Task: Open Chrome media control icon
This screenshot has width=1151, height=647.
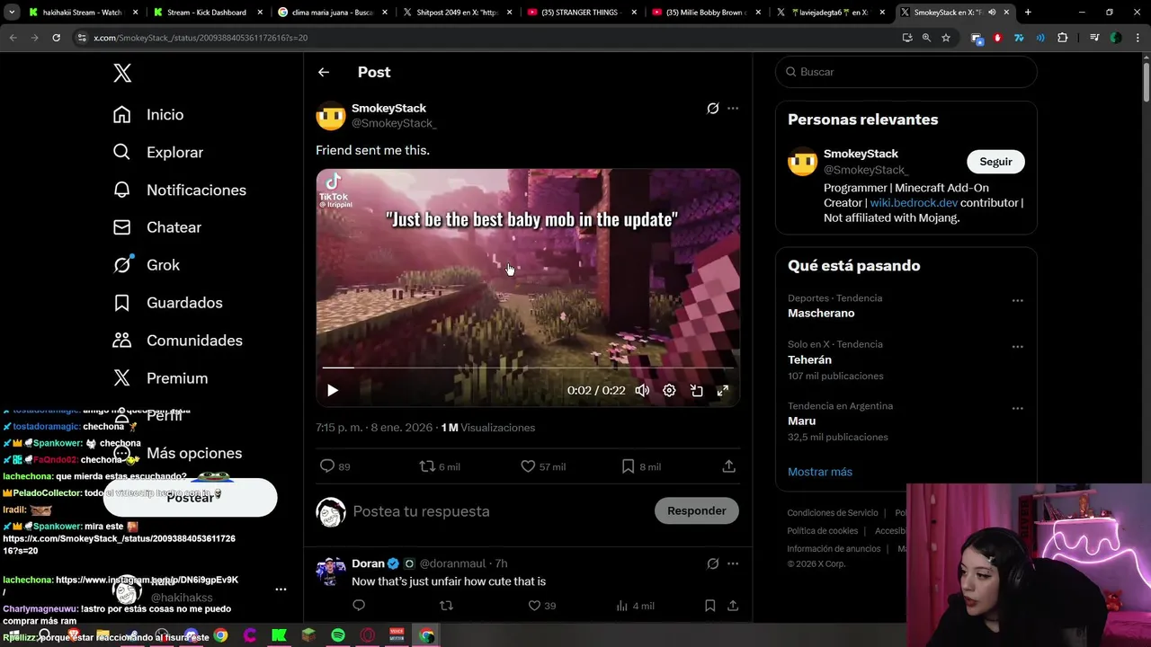Action: coord(1094,38)
